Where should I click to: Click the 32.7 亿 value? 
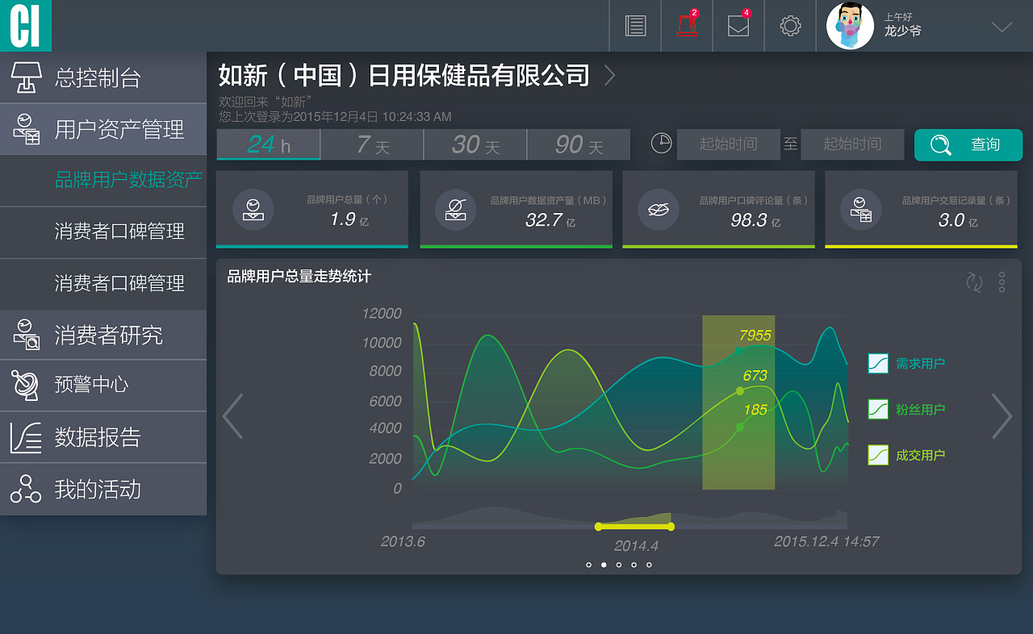(550, 219)
